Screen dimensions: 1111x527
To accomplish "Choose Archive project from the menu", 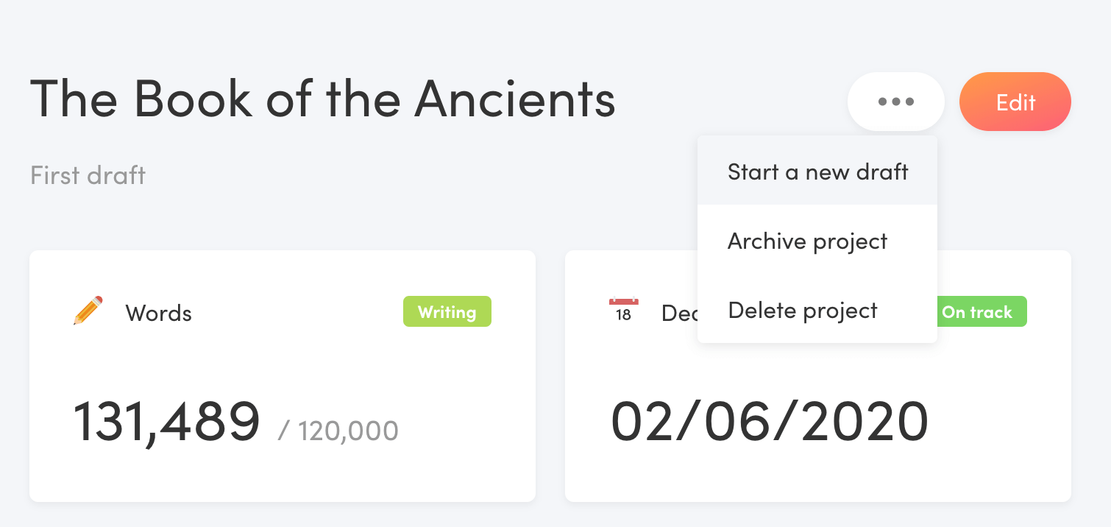I will 817,241.
